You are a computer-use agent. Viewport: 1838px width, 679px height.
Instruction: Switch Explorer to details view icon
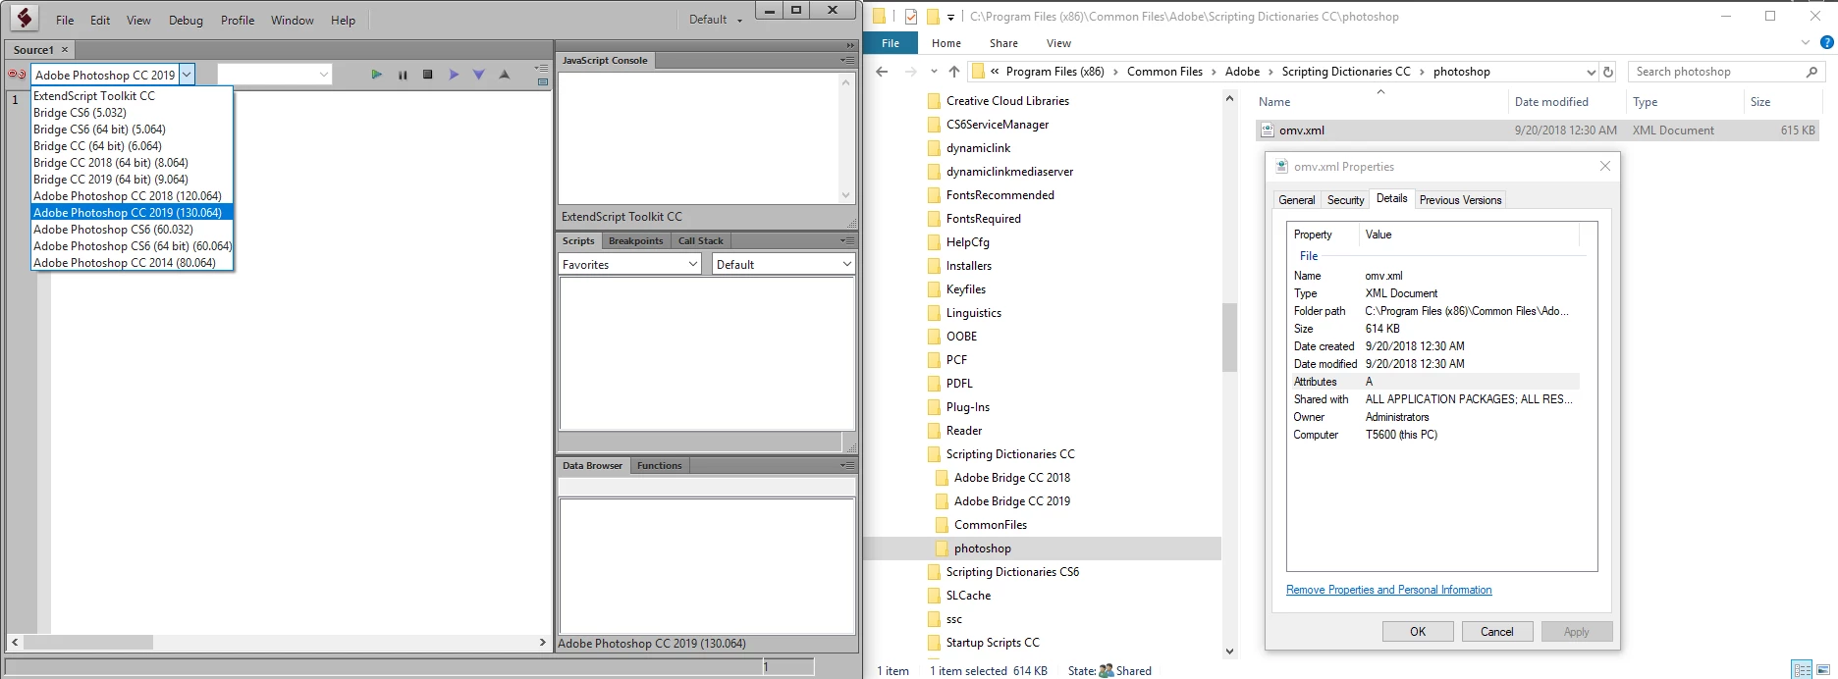(x=1802, y=669)
